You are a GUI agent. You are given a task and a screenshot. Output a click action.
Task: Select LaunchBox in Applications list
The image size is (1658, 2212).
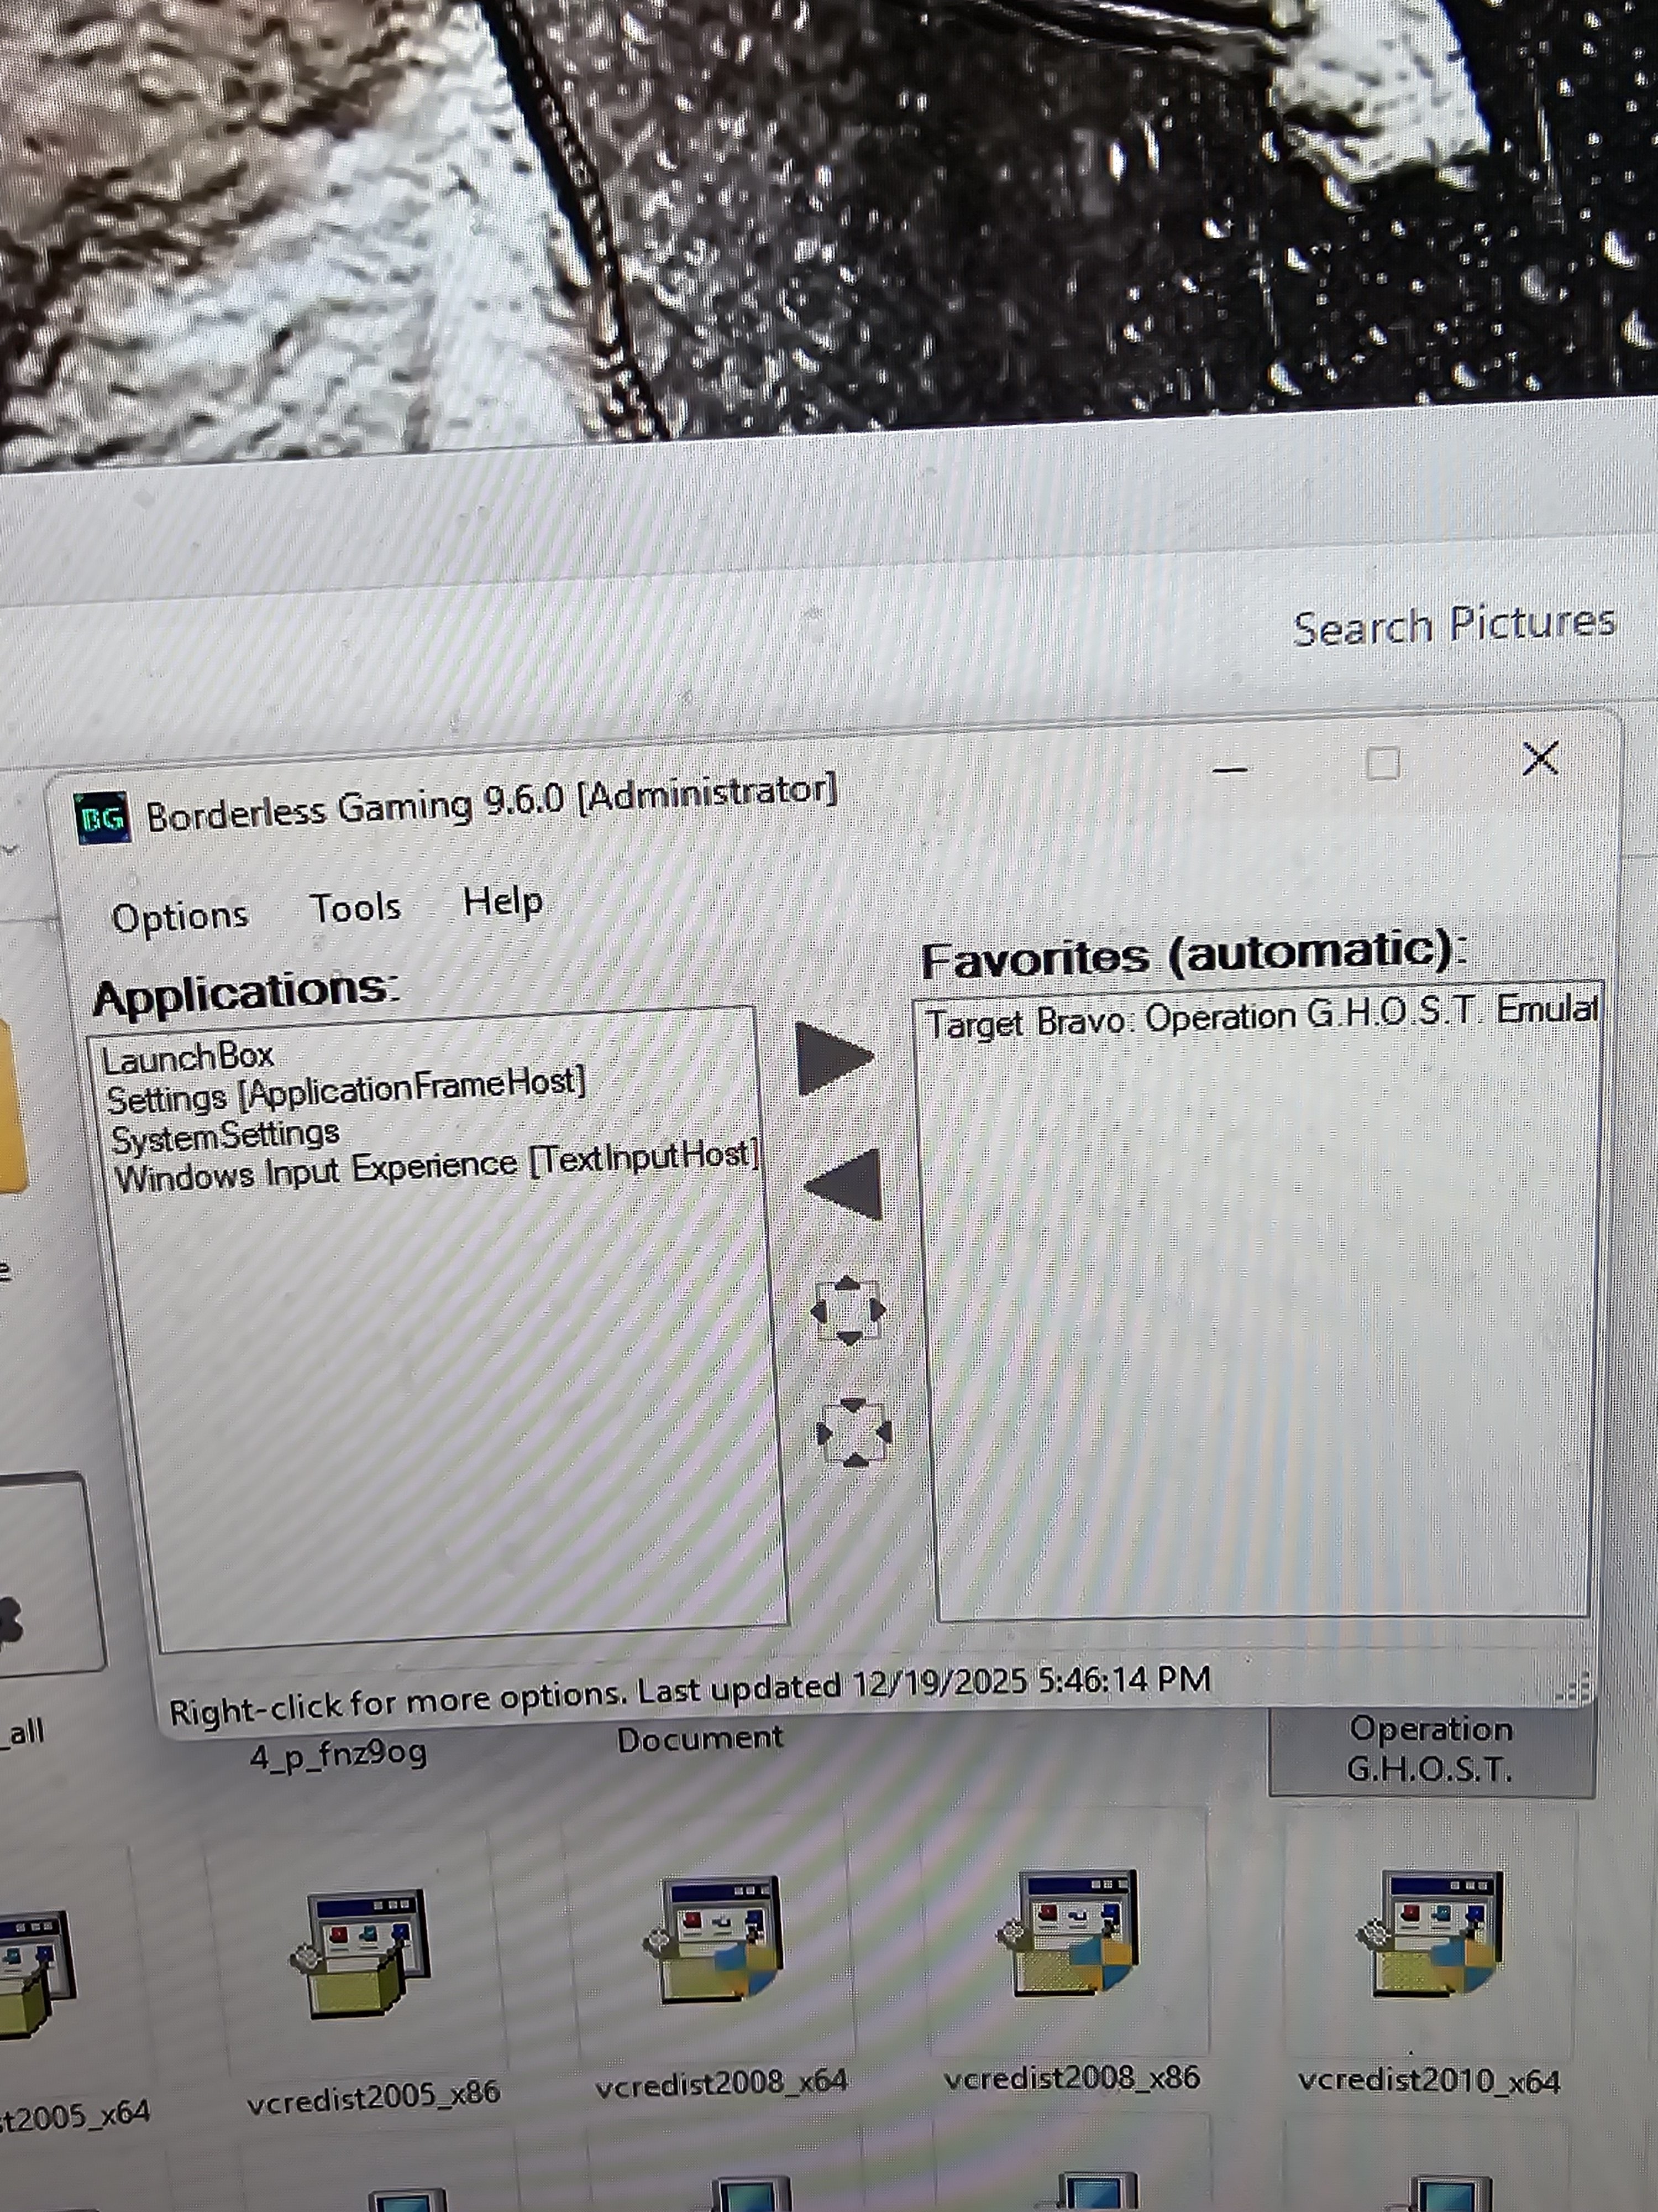tap(188, 1057)
